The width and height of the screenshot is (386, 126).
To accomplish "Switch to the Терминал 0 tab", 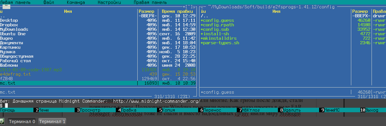I will click(x=22, y=122).
